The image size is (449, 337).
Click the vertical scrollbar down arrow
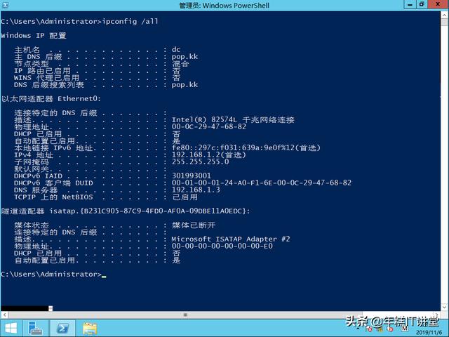444,307
